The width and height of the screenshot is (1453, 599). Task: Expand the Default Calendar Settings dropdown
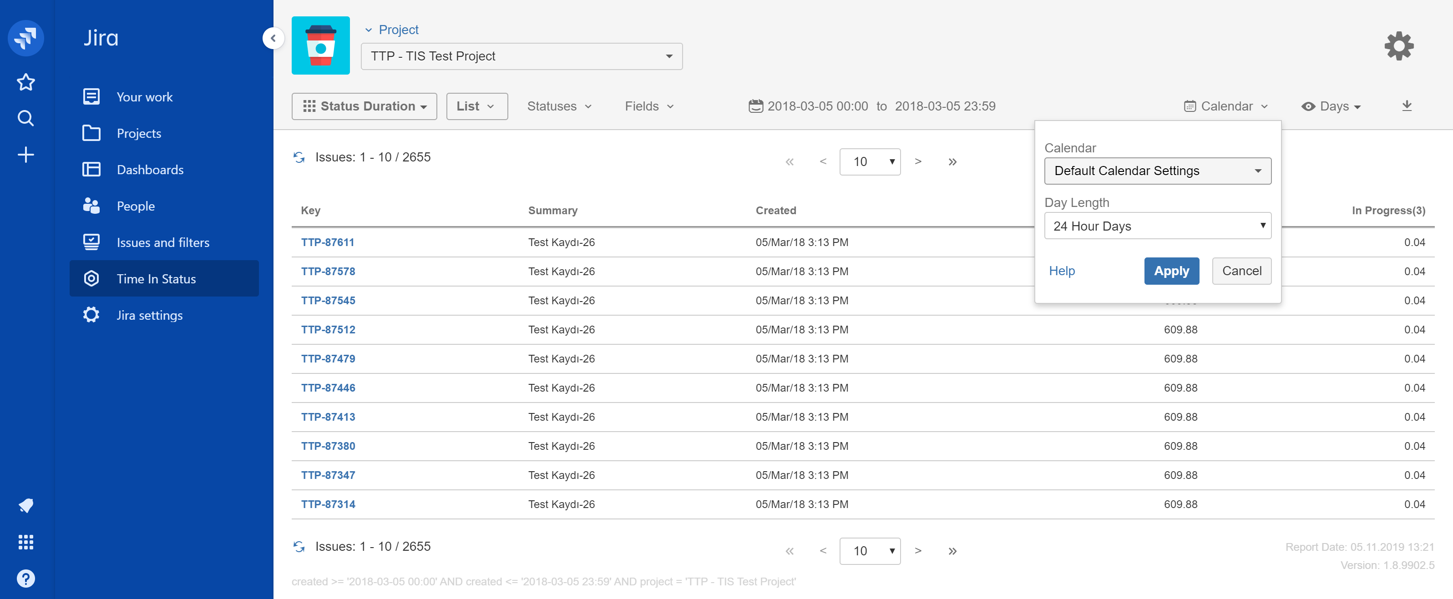pyautogui.click(x=1157, y=171)
